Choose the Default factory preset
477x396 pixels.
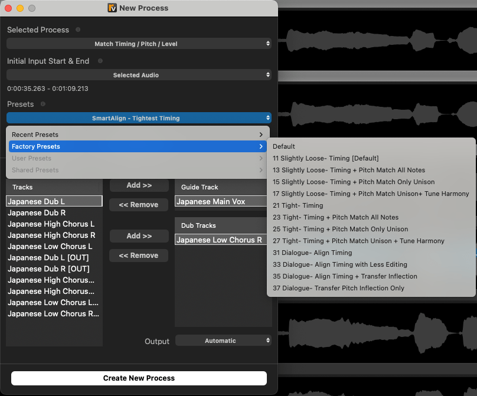pos(284,146)
